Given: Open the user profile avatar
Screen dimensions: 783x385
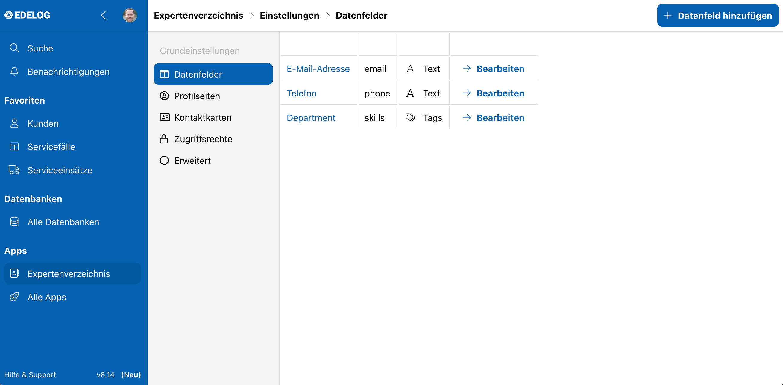Looking at the screenshot, I should click(x=130, y=15).
